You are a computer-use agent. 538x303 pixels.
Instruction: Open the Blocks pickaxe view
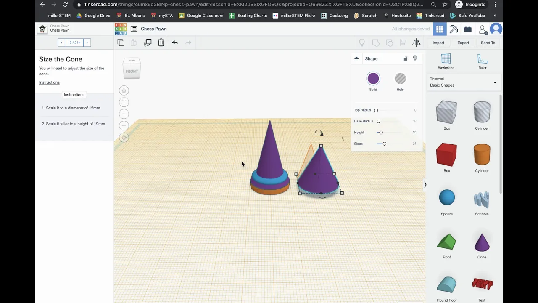tap(454, 29)
